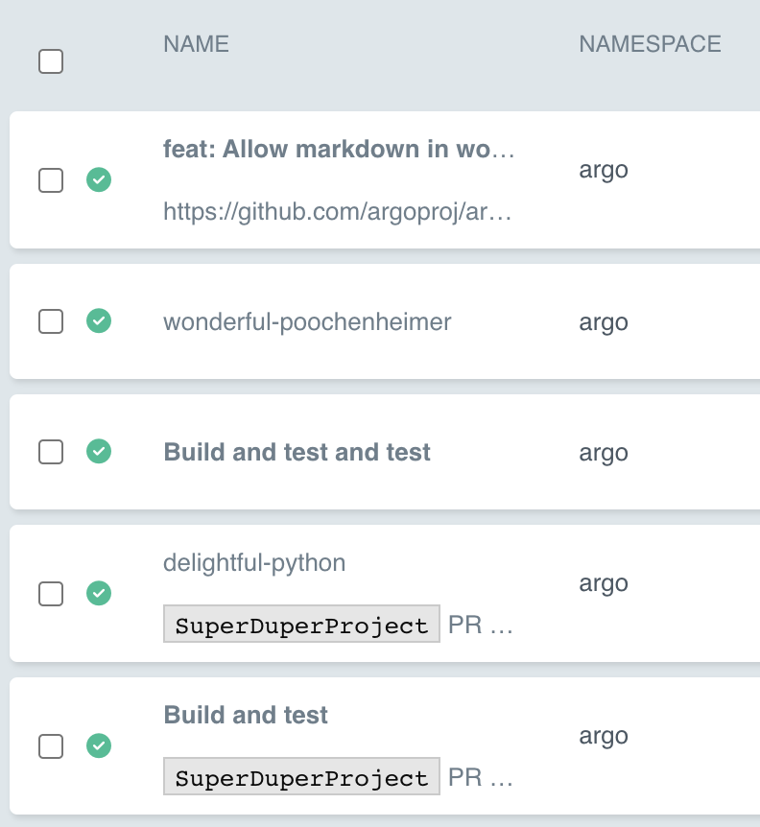This screenshot has height=827, width=760.
Task: Click green check icon for Build and test and test
Action: (x=99, y=451)
